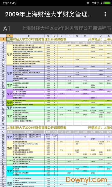The height and width of the screenshot is (187, 112).
Task: Select column C header
Action: [48, 36]
